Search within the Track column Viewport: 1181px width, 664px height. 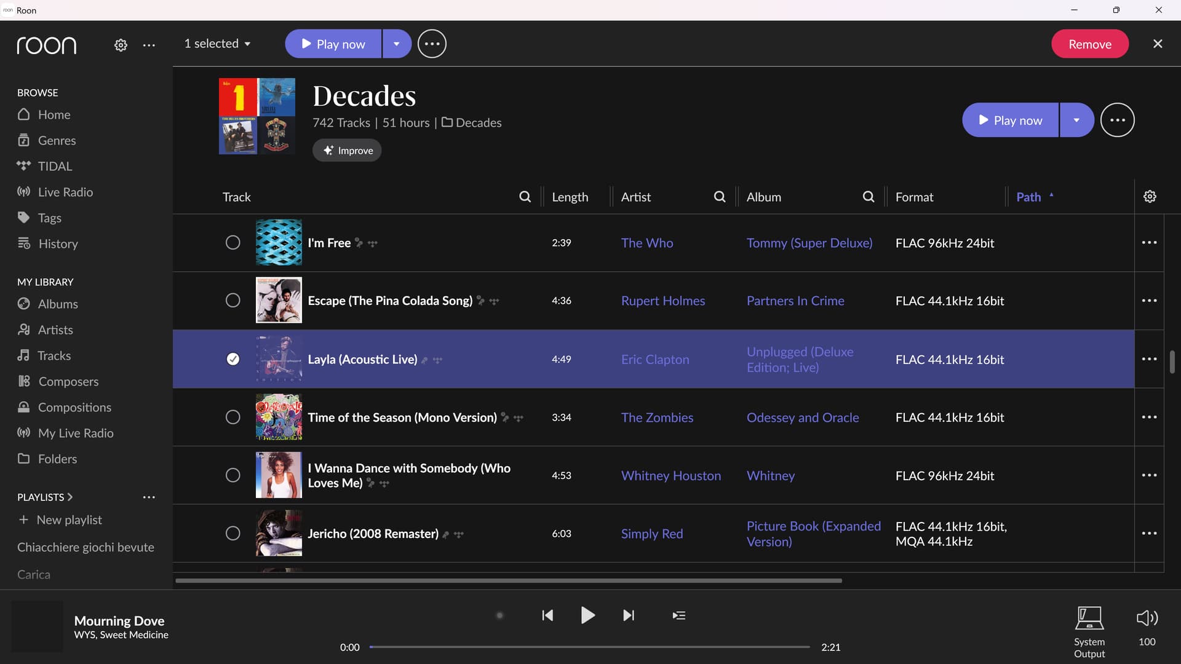click(525, 197)
